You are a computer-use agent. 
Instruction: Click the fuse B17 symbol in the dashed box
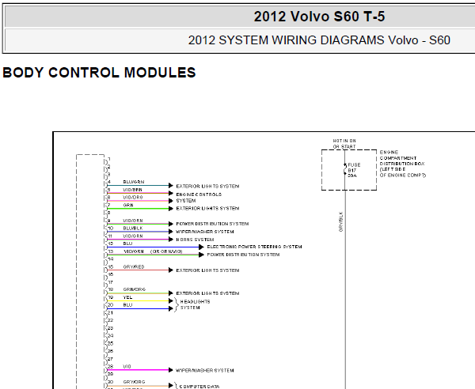pos(345,169)
